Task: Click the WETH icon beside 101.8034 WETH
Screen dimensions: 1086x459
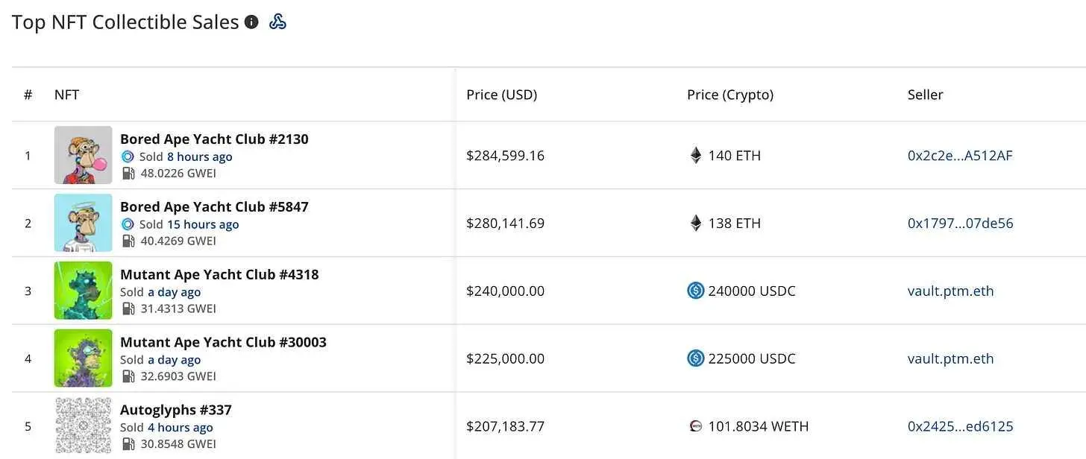Action: point(696,426)
